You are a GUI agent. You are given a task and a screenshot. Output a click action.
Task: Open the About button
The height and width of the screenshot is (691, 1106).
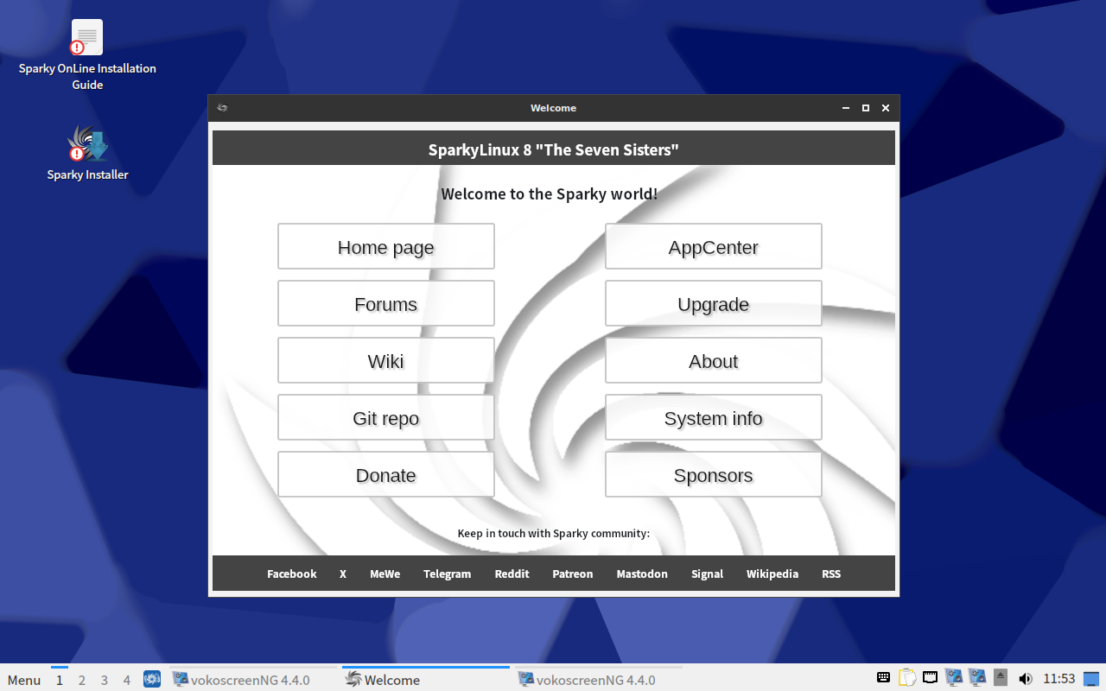pyautogui.click(x=714, y=361)
